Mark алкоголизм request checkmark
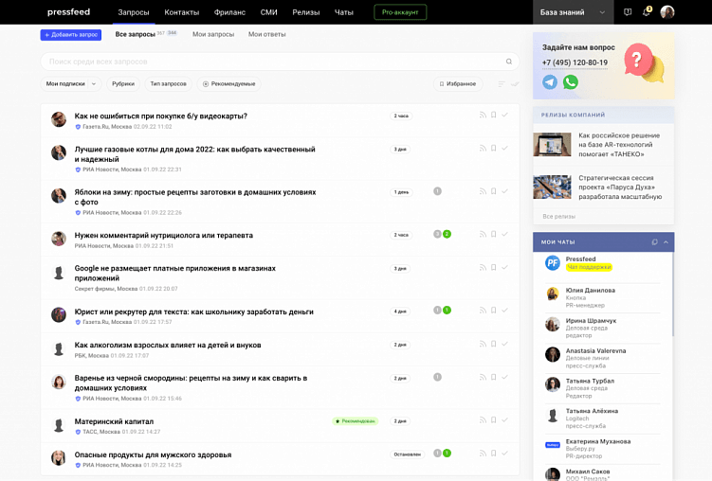 (504, 344)
